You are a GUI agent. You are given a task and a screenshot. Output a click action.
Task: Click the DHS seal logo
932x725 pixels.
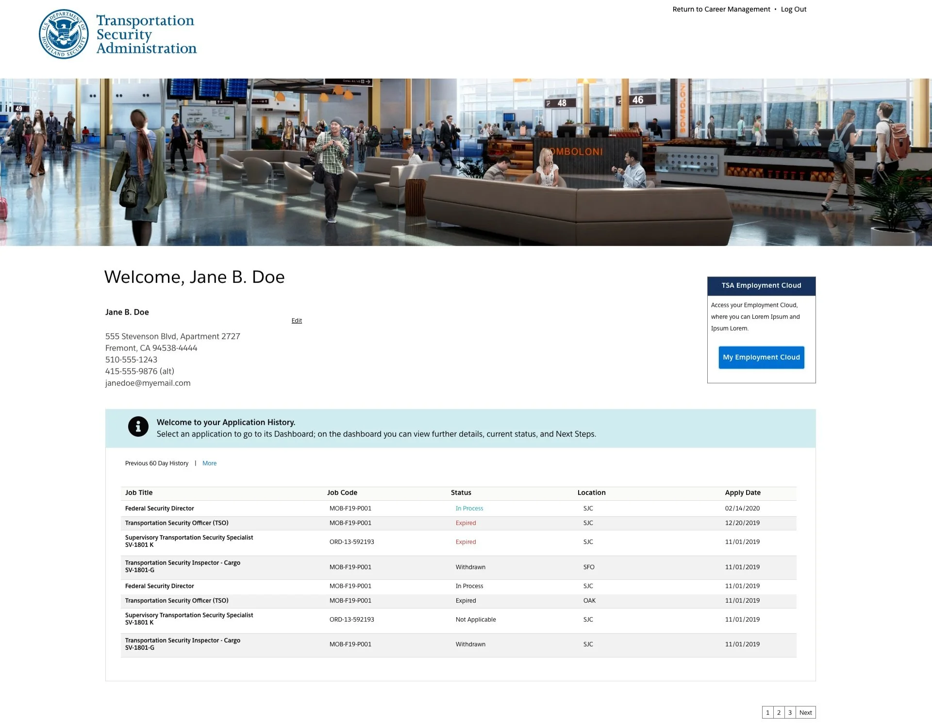tap(64, 34)
